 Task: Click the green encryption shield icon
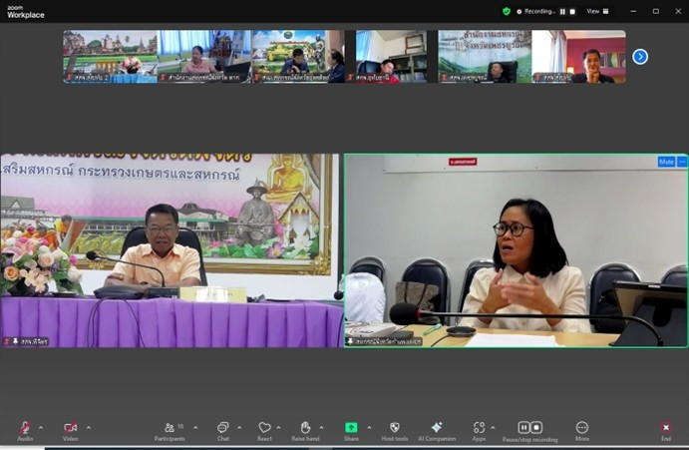click(507, 11)
